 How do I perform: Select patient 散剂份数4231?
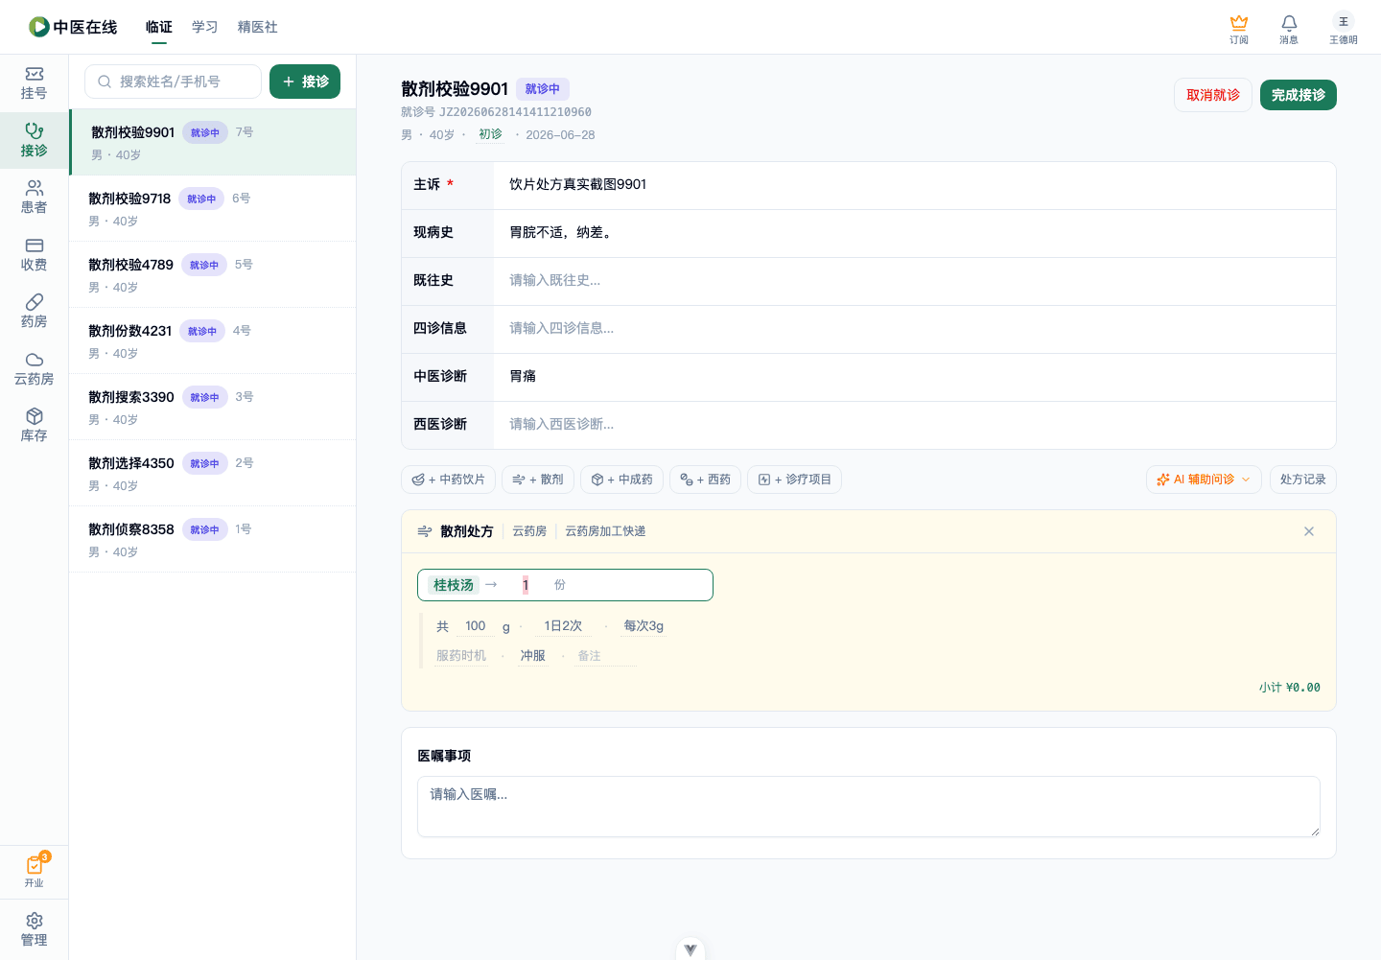tap(213, 340)
